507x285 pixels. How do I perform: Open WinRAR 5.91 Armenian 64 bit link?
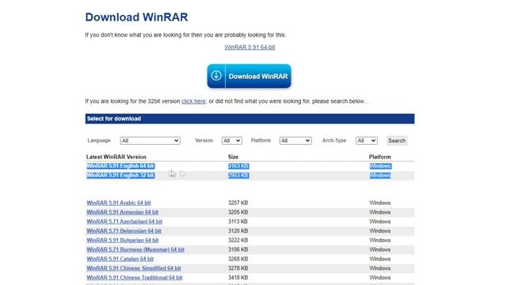[x=123, y=212]
